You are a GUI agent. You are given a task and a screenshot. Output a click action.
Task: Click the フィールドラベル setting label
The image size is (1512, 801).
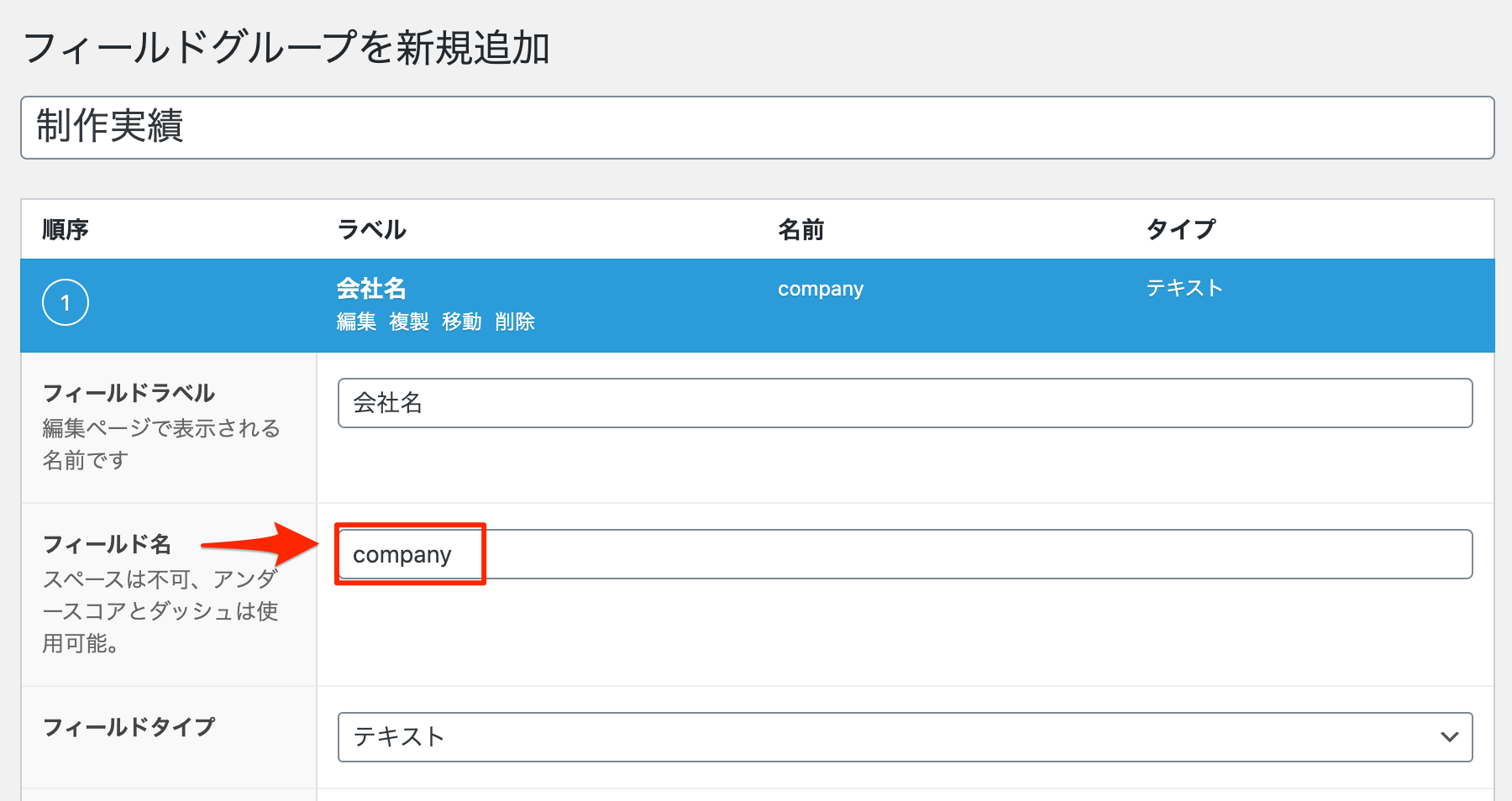coord(129,393)
